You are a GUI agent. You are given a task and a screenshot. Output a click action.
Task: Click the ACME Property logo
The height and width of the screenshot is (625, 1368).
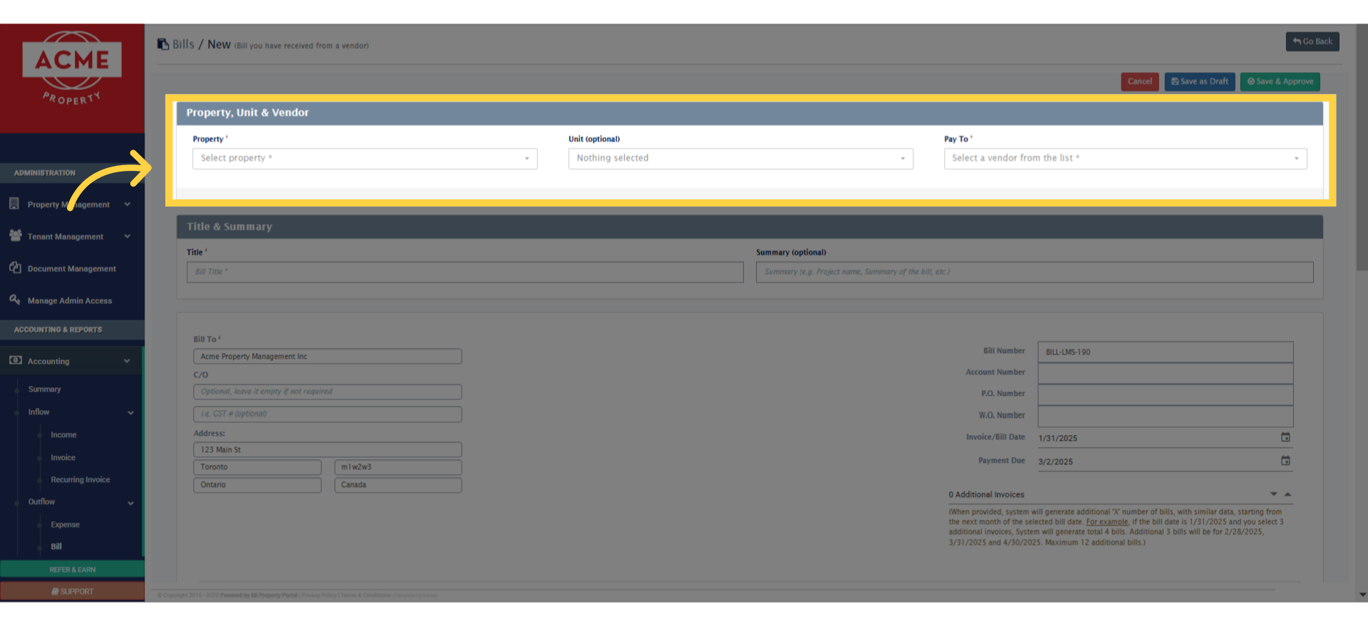tap(72, 69)
